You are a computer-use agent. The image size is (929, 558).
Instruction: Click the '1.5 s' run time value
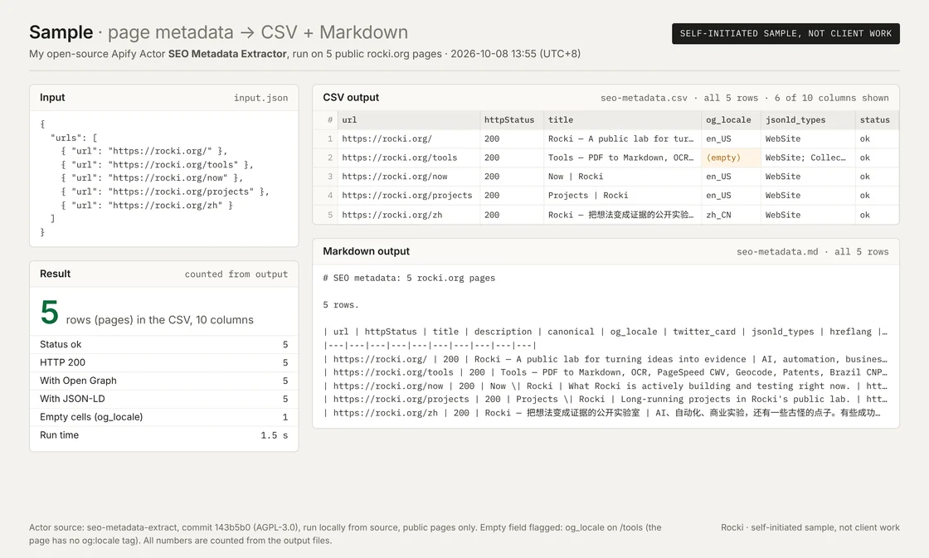275,435
